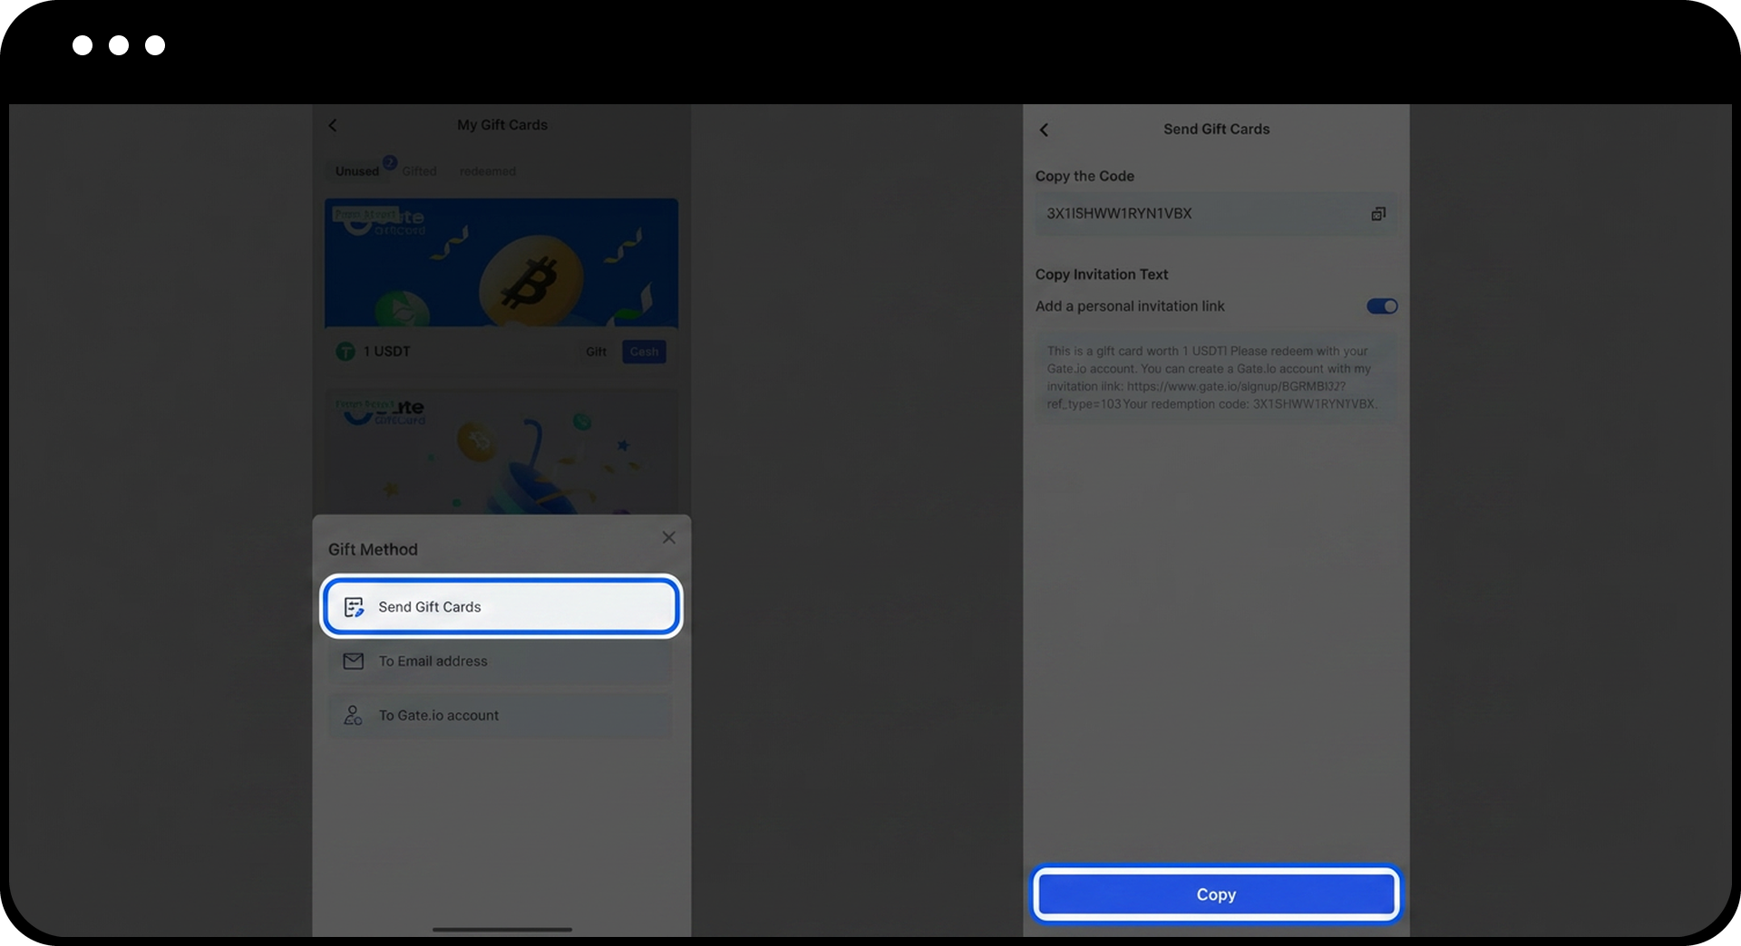Screen dimensions: 1741x946
Task: Select To Gate.io account gift method
Action: [x=501, y=716]
